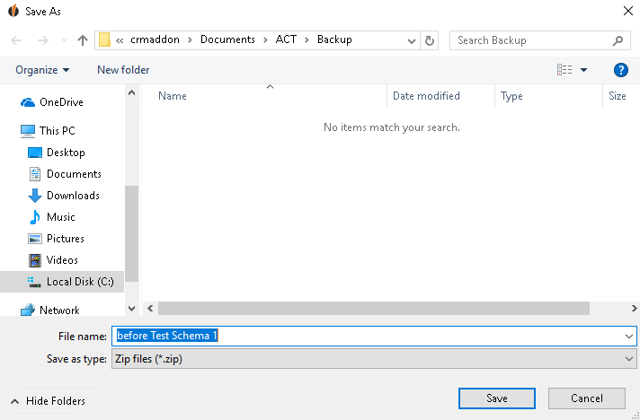
Task: Click the search magnifier icon
Action: 618,40
